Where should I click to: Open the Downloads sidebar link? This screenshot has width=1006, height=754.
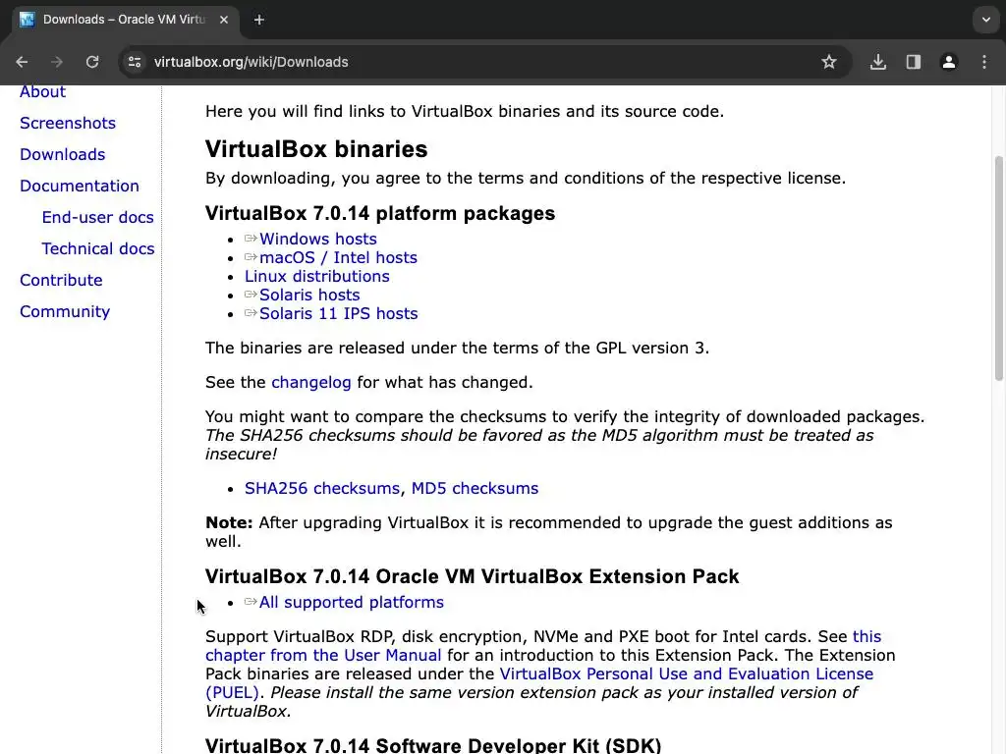(x=62, y=154)
